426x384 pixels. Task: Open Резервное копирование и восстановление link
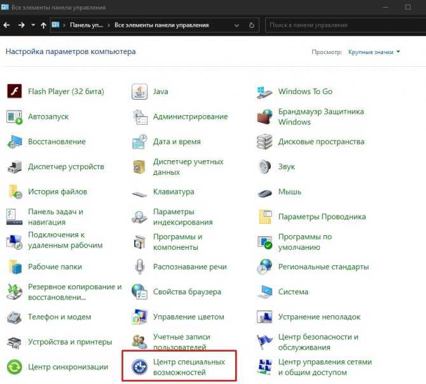click(75, 292)
